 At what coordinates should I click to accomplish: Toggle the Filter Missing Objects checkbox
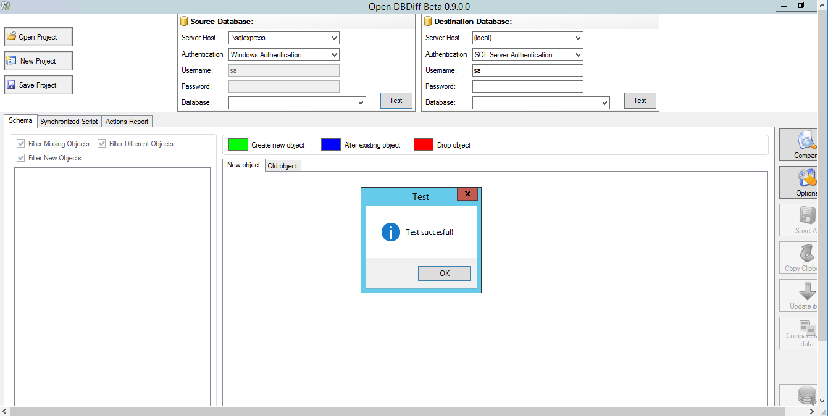[22, 144]
